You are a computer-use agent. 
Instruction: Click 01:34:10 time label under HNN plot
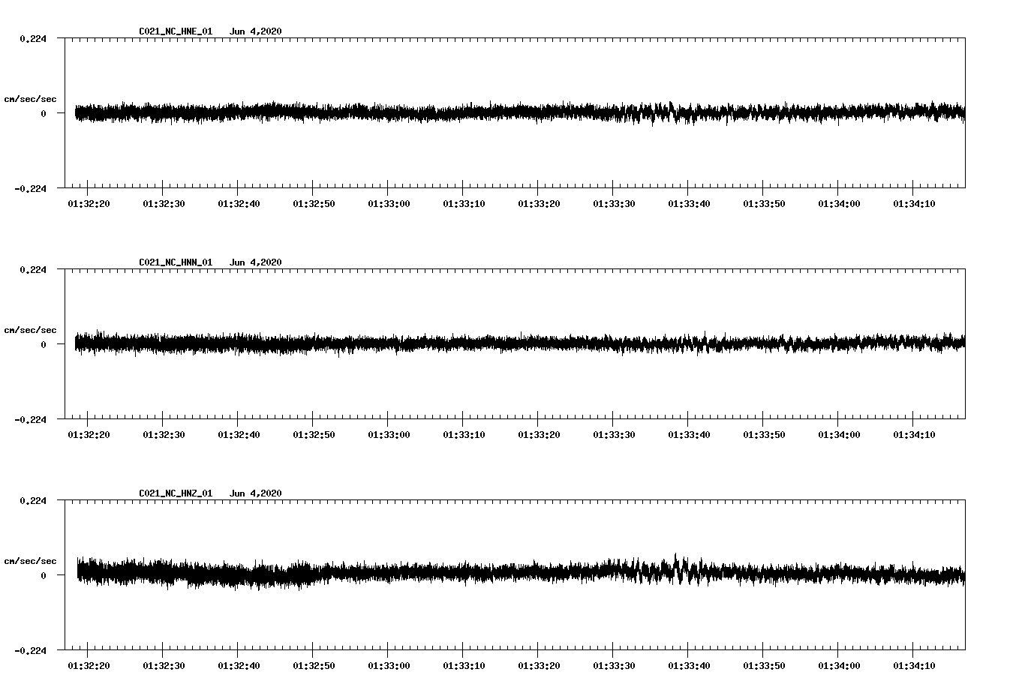click(x=914, y=435)
